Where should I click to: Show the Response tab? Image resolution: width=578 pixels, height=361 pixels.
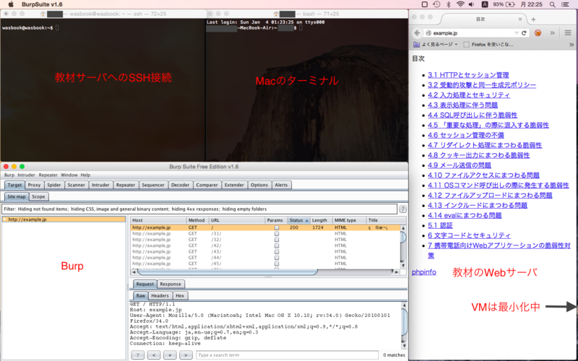pos(171,284)
